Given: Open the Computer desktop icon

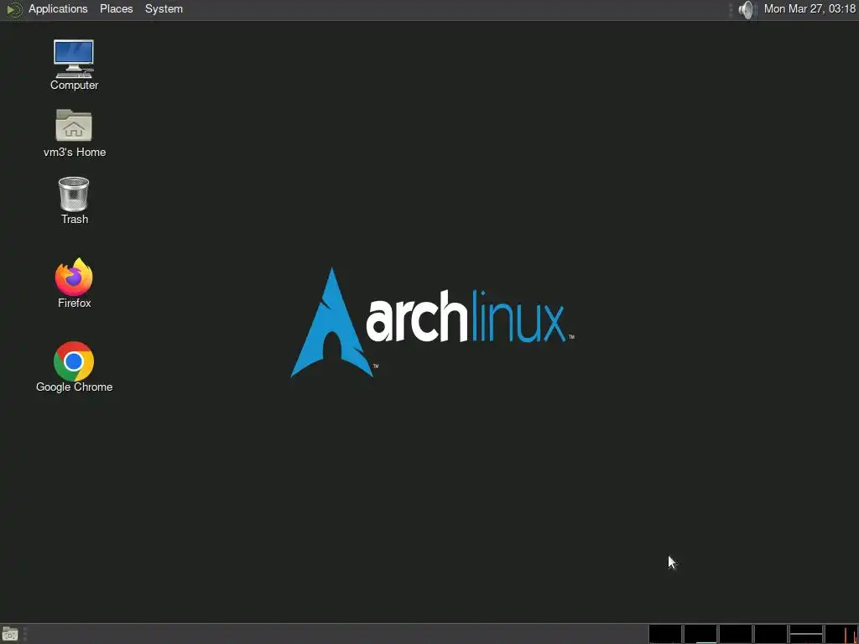Looking at the screenshot, I should click(74, 59).
